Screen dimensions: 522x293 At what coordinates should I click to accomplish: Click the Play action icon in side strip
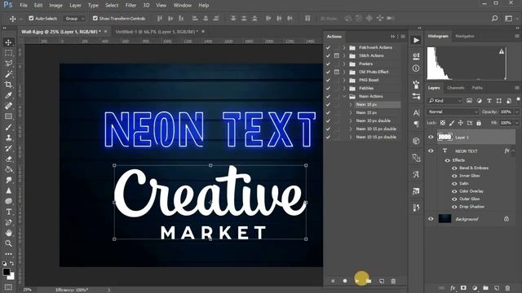coord(416,41)
